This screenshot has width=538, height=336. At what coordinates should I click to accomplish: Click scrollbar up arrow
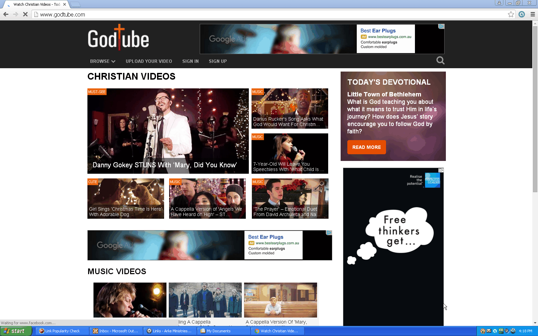(535, 23)
